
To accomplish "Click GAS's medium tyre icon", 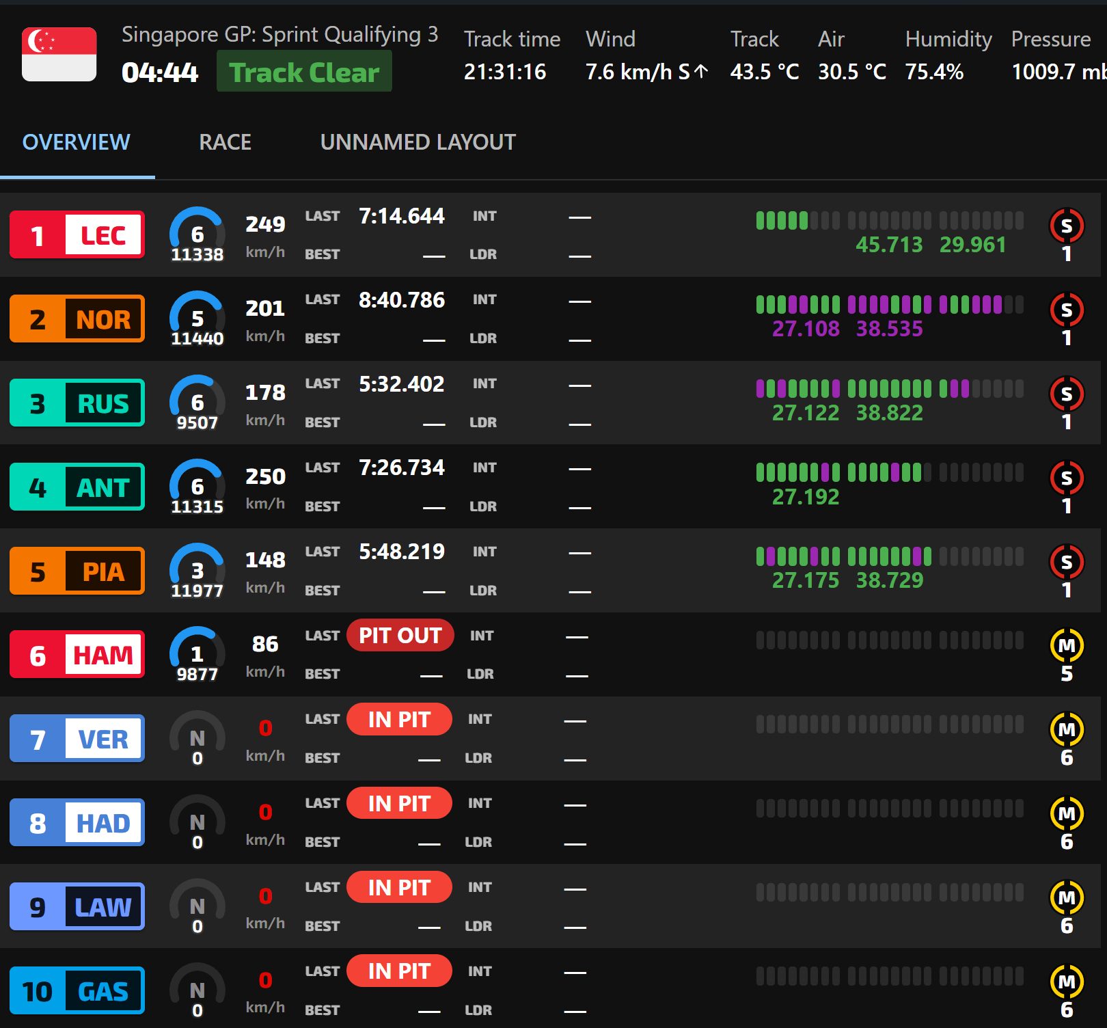I will pyautogui.click(x=1067, y=982).
